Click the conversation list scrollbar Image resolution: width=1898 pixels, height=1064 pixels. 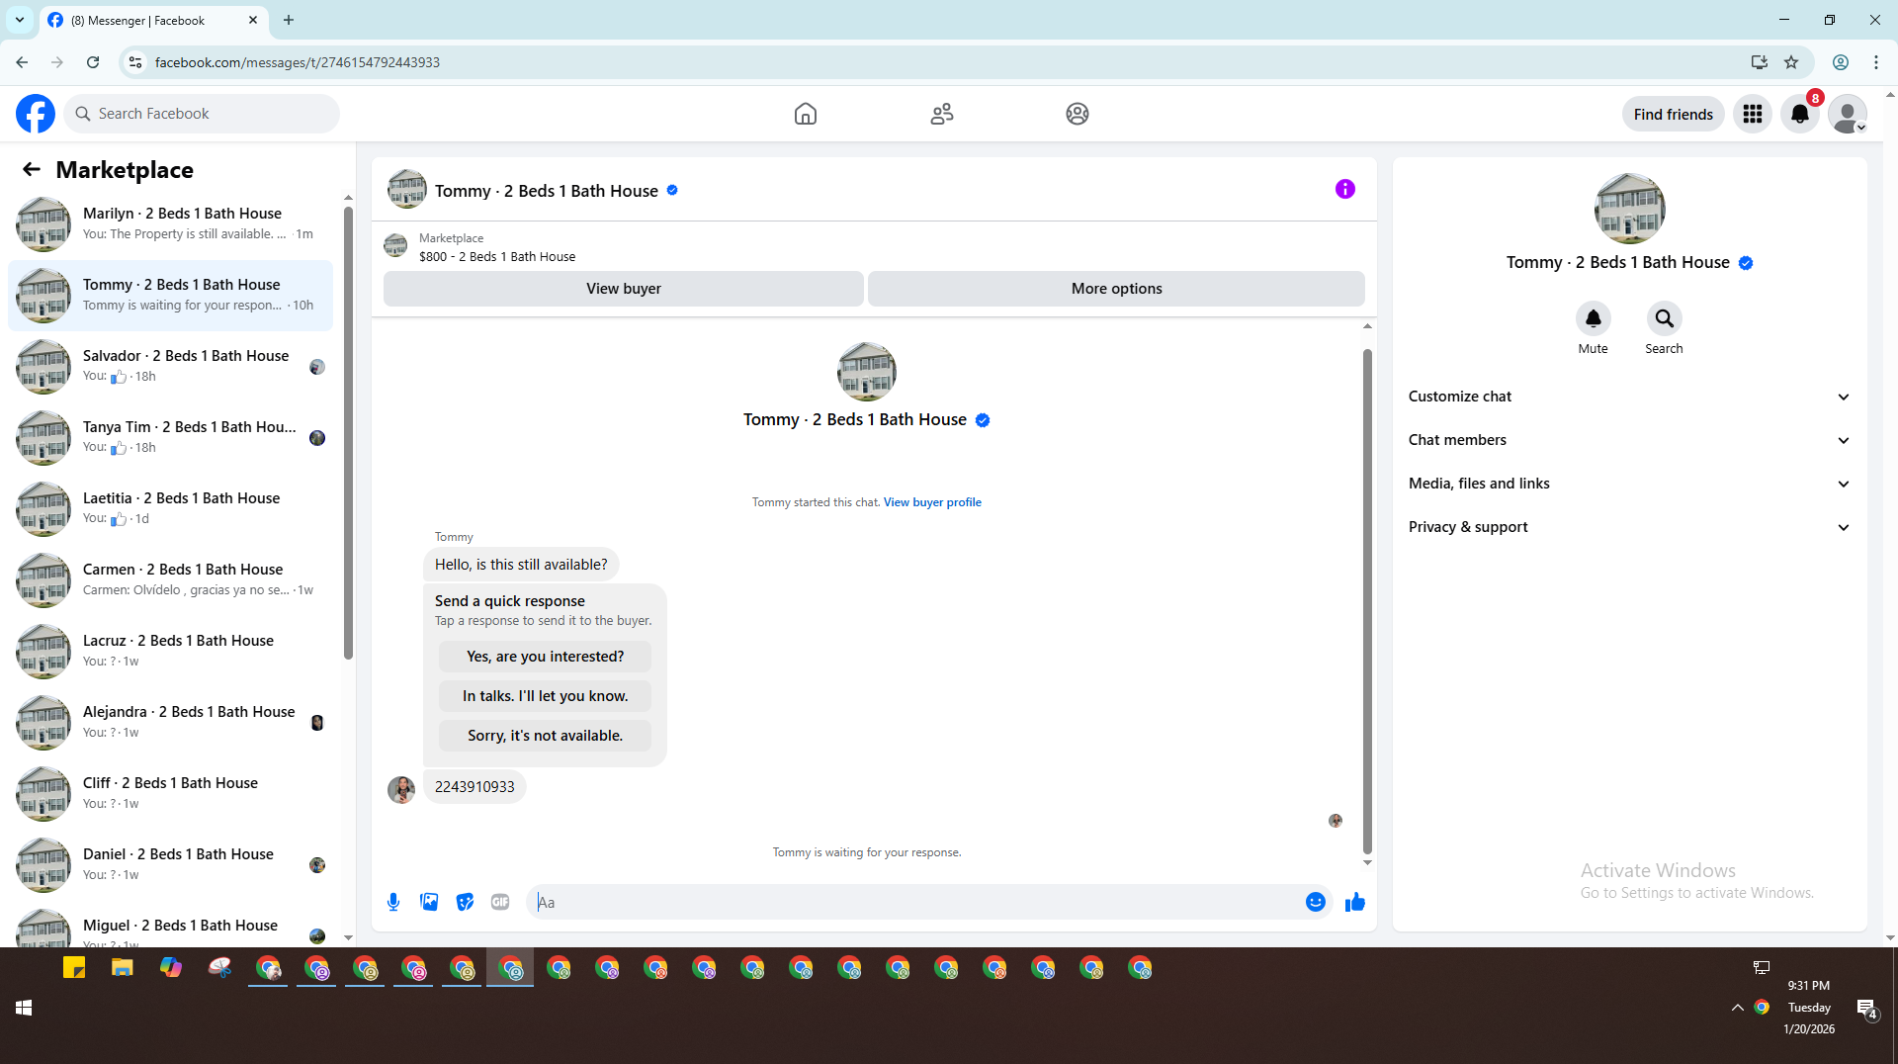click(x=348, y=433)
